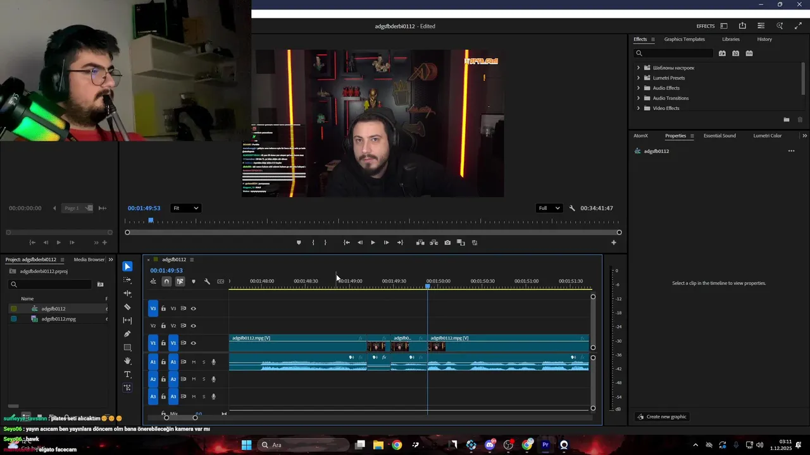Select the Selection tool arrow
Viewport: 810px width, 455px height.
[127, 267]
